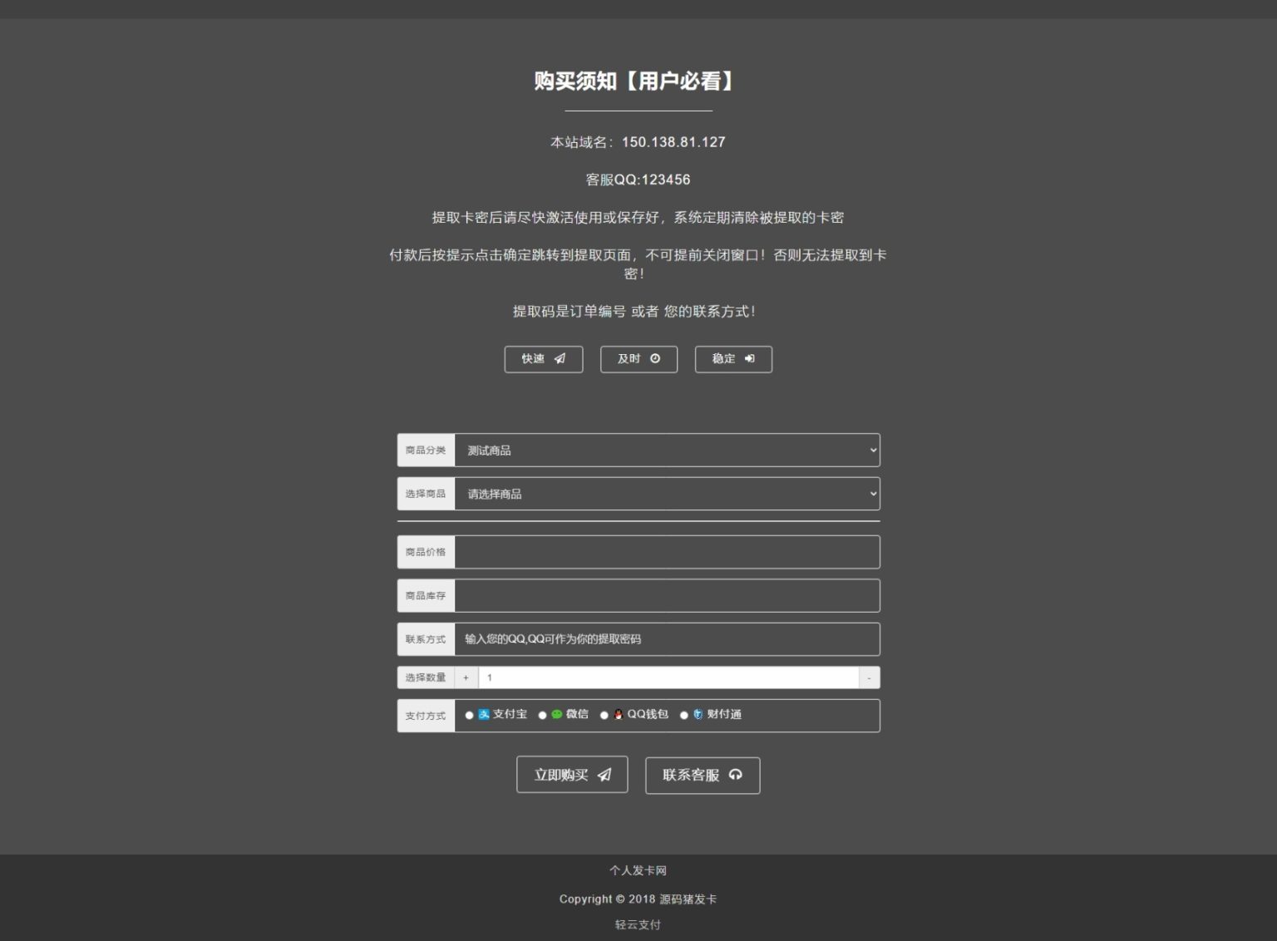
Task: Increase quantity with the plus button
Action: pos(466,678)
